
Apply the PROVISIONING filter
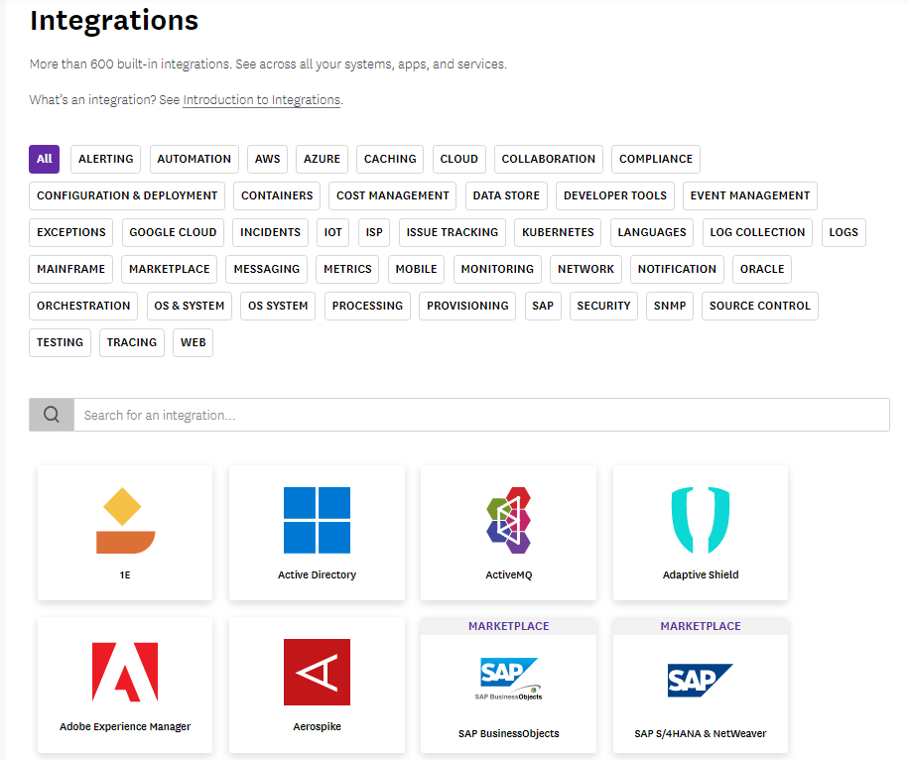coord(467,307)
